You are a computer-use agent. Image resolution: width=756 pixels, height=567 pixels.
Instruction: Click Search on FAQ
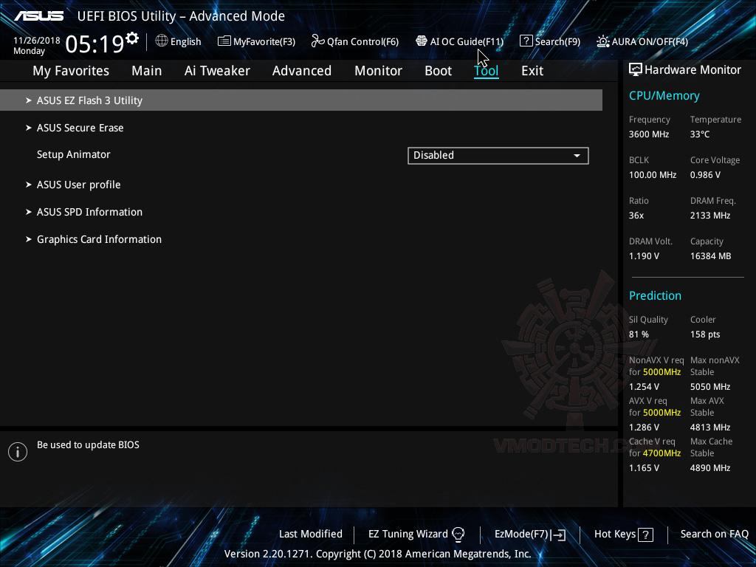[714, 535]
